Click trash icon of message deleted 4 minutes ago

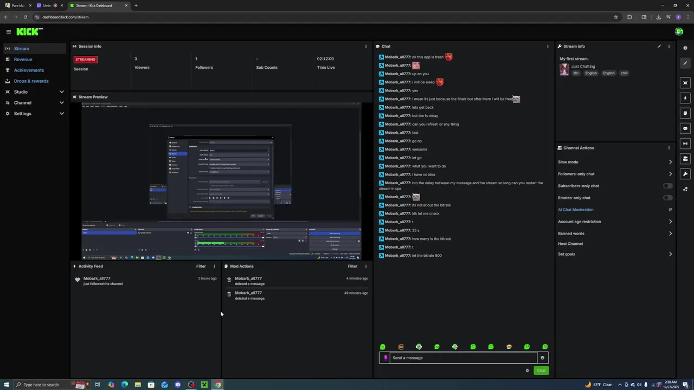(229, 280)
